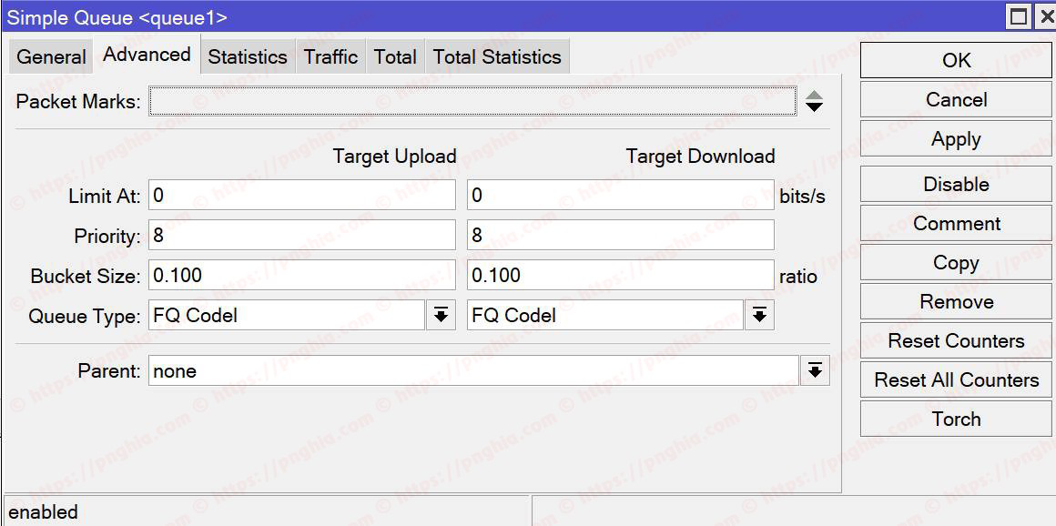Click the OK button
The image size is (1056, 526).
click(x=957, y=61)
